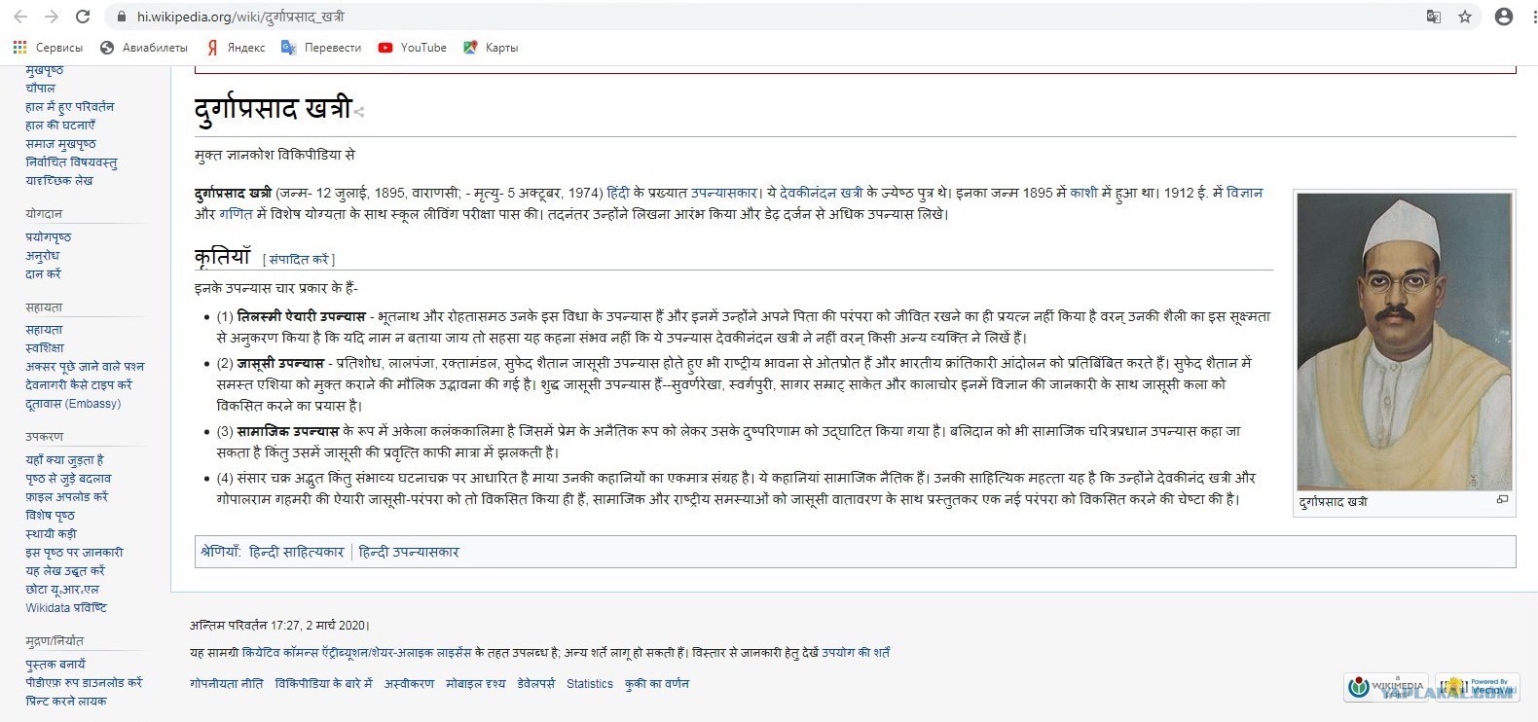
Task: Open प्रिन्ट करने लायक link
Action: tap(66, 702)
